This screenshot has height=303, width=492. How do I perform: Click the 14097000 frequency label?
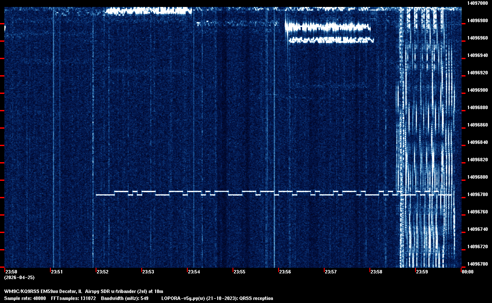click(x=477, y=3)
